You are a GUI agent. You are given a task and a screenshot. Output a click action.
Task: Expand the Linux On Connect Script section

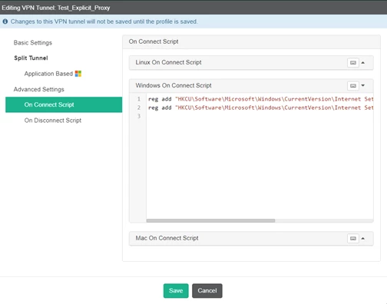(x=363, y=63)
